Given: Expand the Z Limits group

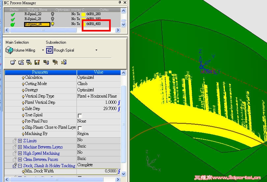Looking at the screenshot, I should (20, 141).
